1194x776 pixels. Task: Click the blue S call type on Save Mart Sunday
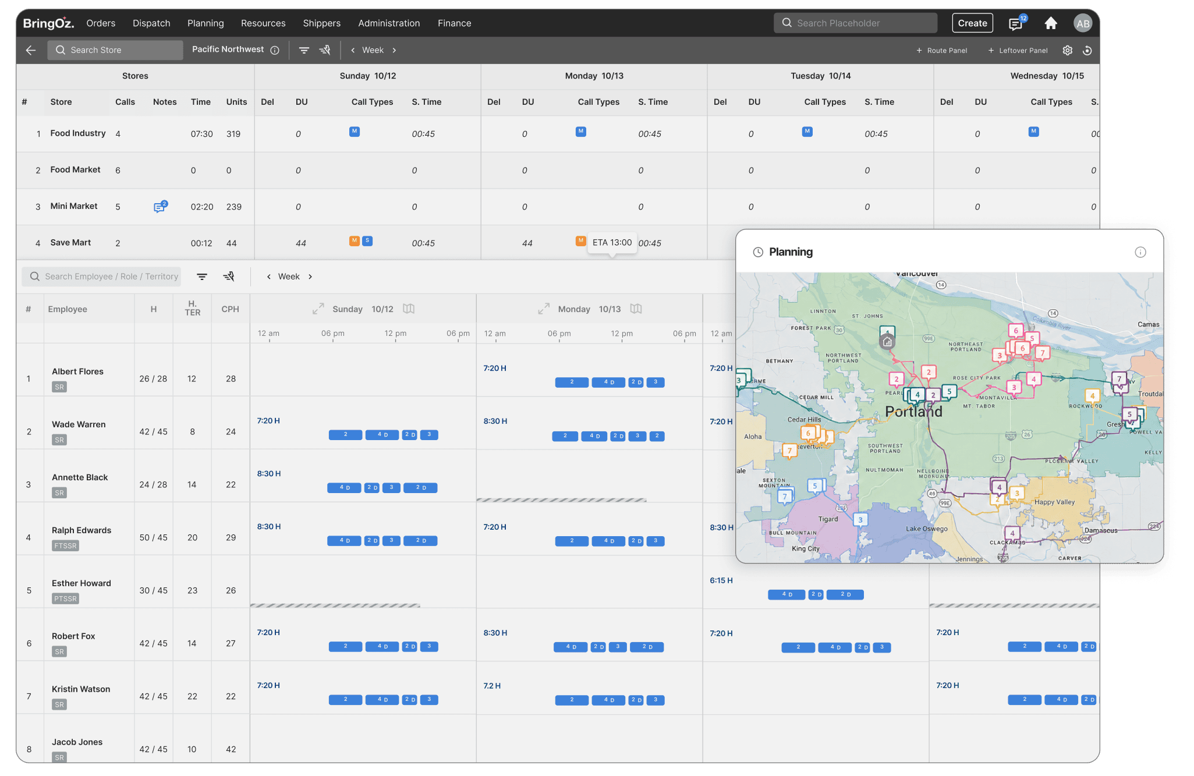[x=367, y=241]
